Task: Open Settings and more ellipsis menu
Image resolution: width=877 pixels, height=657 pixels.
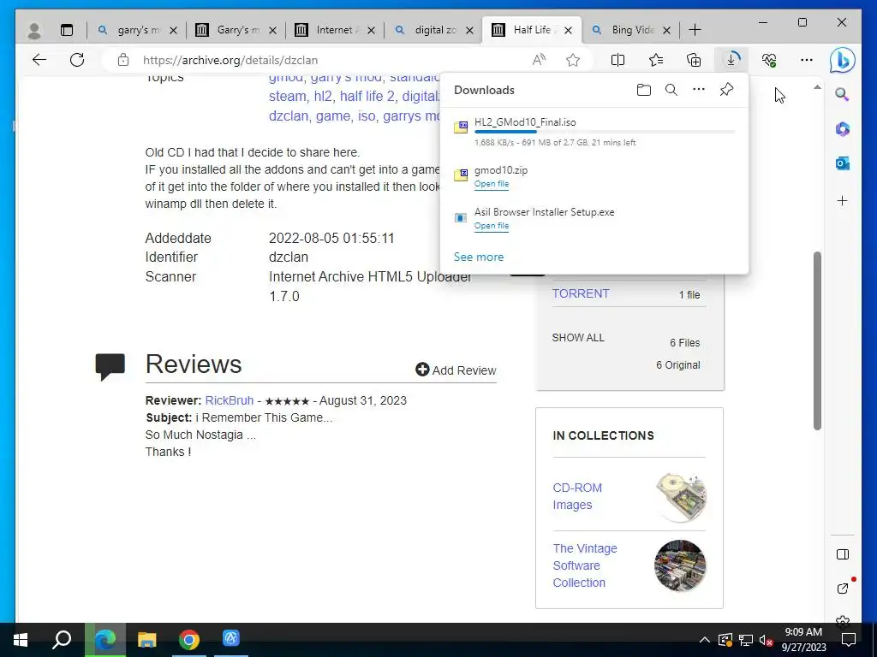Action: tap(807, 60)
